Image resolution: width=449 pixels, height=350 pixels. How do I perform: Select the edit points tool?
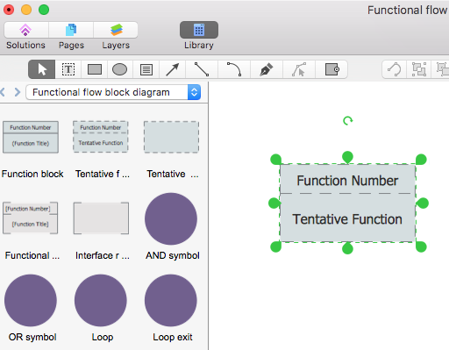click(x=299, y=69)
